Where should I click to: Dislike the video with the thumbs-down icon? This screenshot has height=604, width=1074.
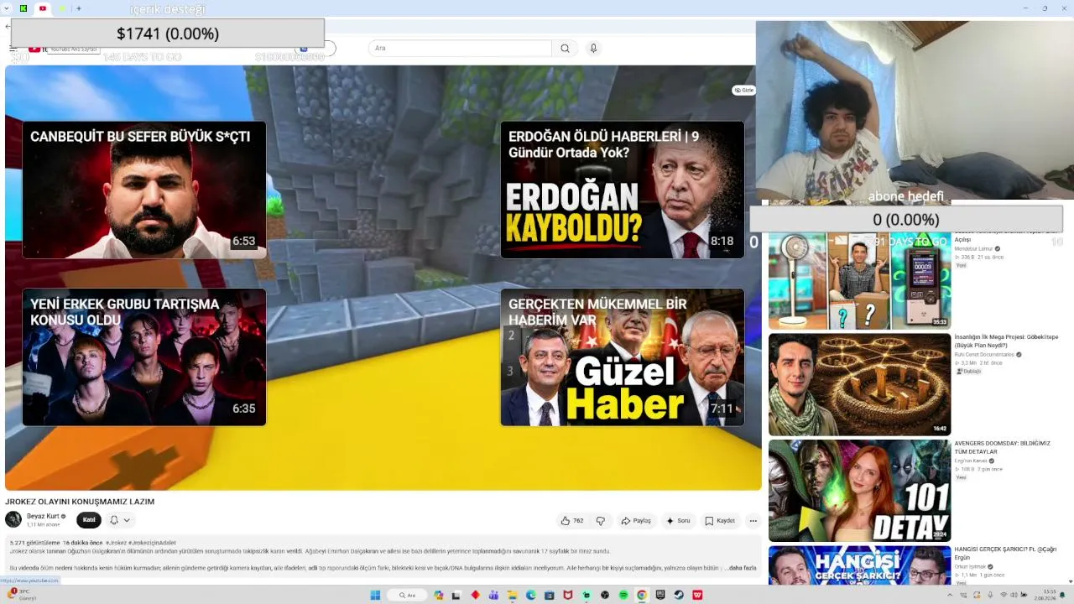click(x=601, y=521)
